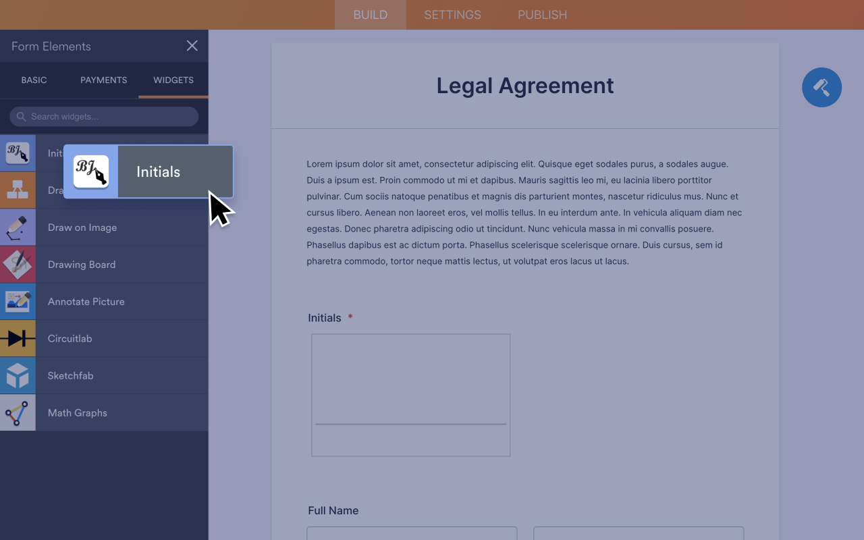Focus the Search widgets field
The height and width of the screenshot is (540, 864).
(x=108, y=117)
